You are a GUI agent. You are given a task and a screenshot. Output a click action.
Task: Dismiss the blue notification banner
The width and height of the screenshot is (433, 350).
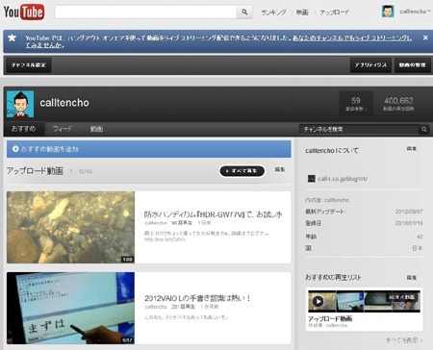(425, 37)
